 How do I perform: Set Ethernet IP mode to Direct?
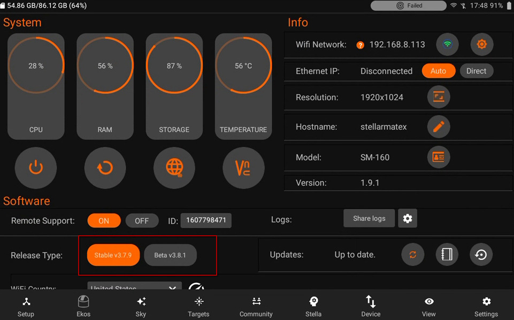point(477,71)
